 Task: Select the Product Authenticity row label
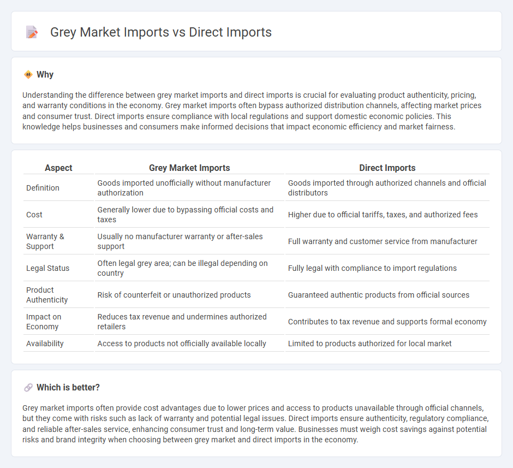click(x=47, y=295)
